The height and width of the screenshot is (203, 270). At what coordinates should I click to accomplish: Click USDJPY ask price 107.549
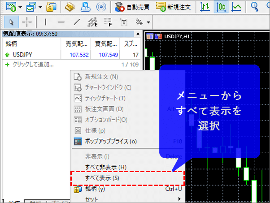point(109,55)
